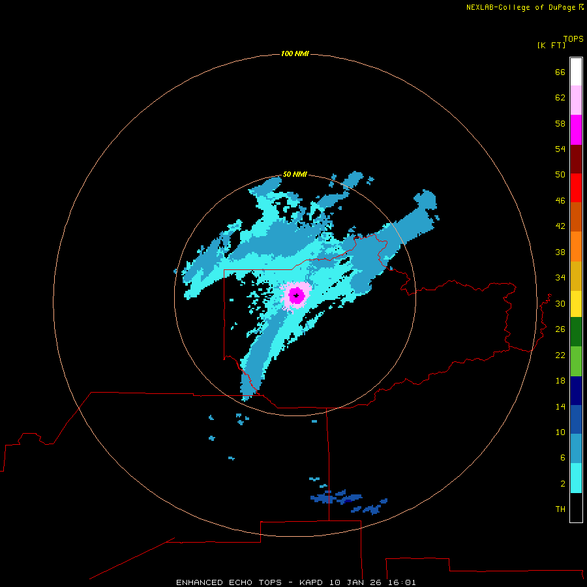The image size is (587, 587).
Task: Click the steel blue swatch near 6
Action: coord(576,448)
